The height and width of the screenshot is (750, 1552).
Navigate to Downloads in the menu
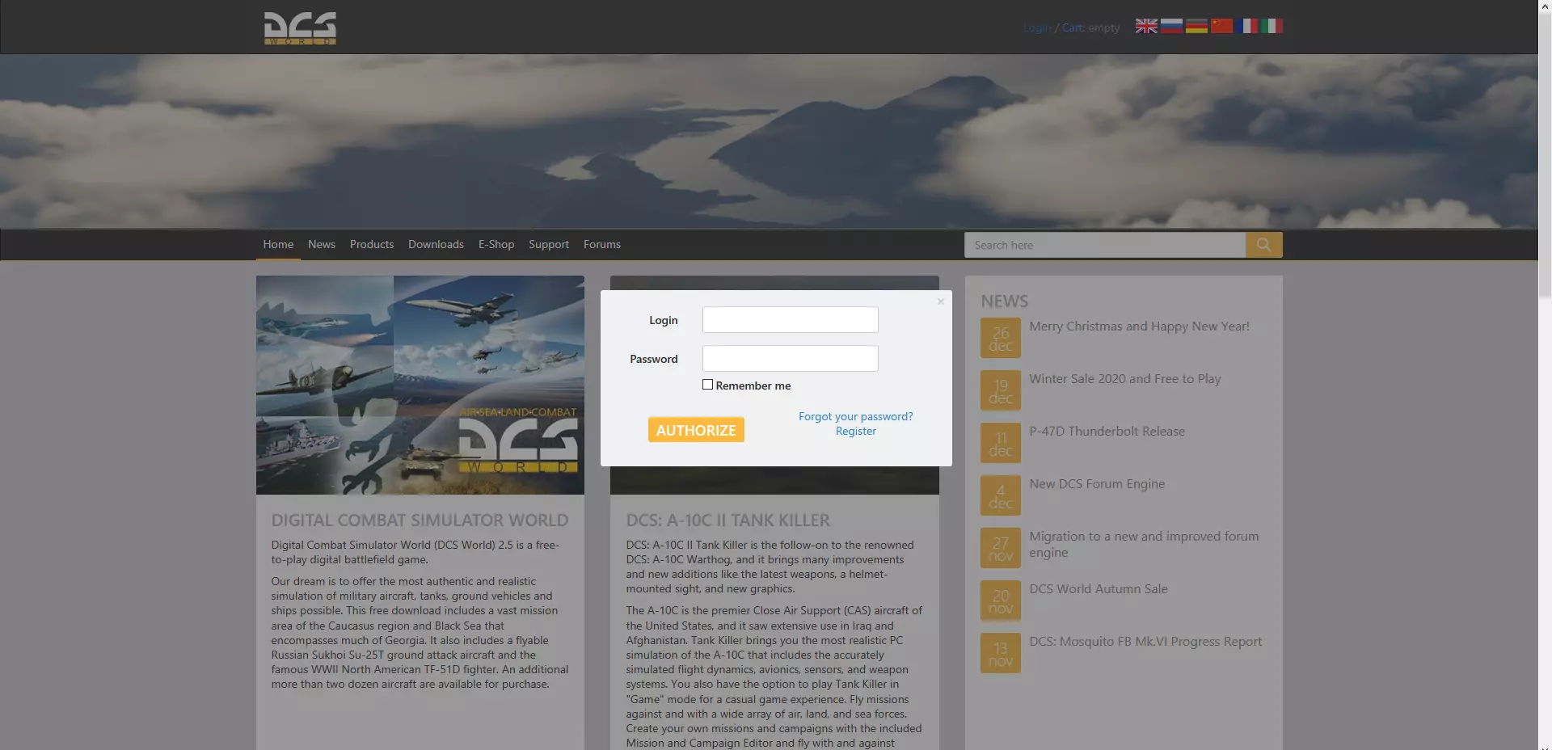[x=436, y=244]
